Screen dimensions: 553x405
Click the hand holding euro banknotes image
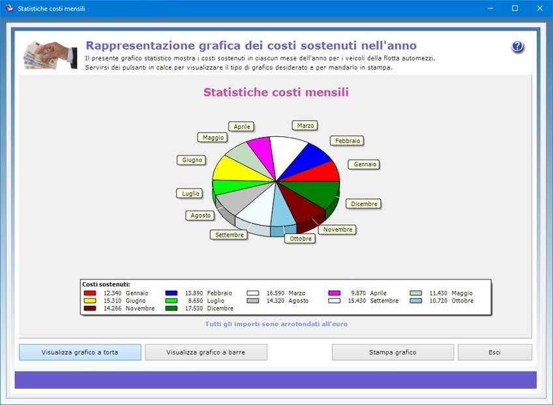pyautogui.click(x=50, y=55)
